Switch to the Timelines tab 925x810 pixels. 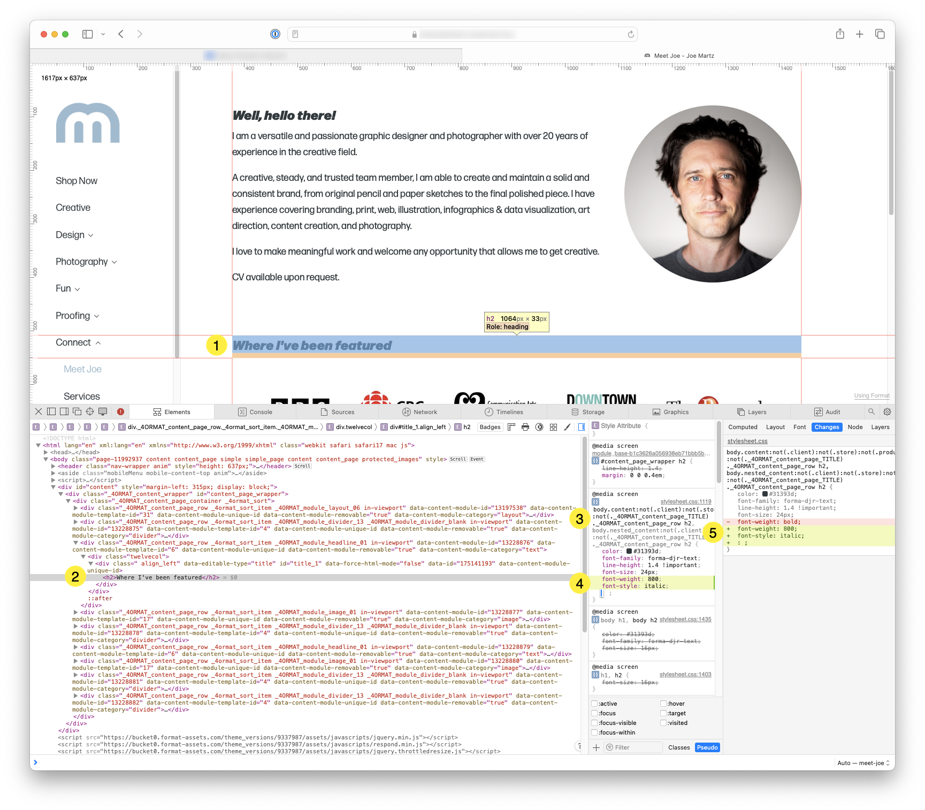[504, 412]
